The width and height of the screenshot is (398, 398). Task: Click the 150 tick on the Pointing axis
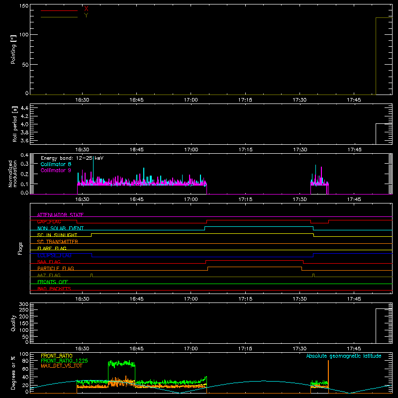pos(24,6)
